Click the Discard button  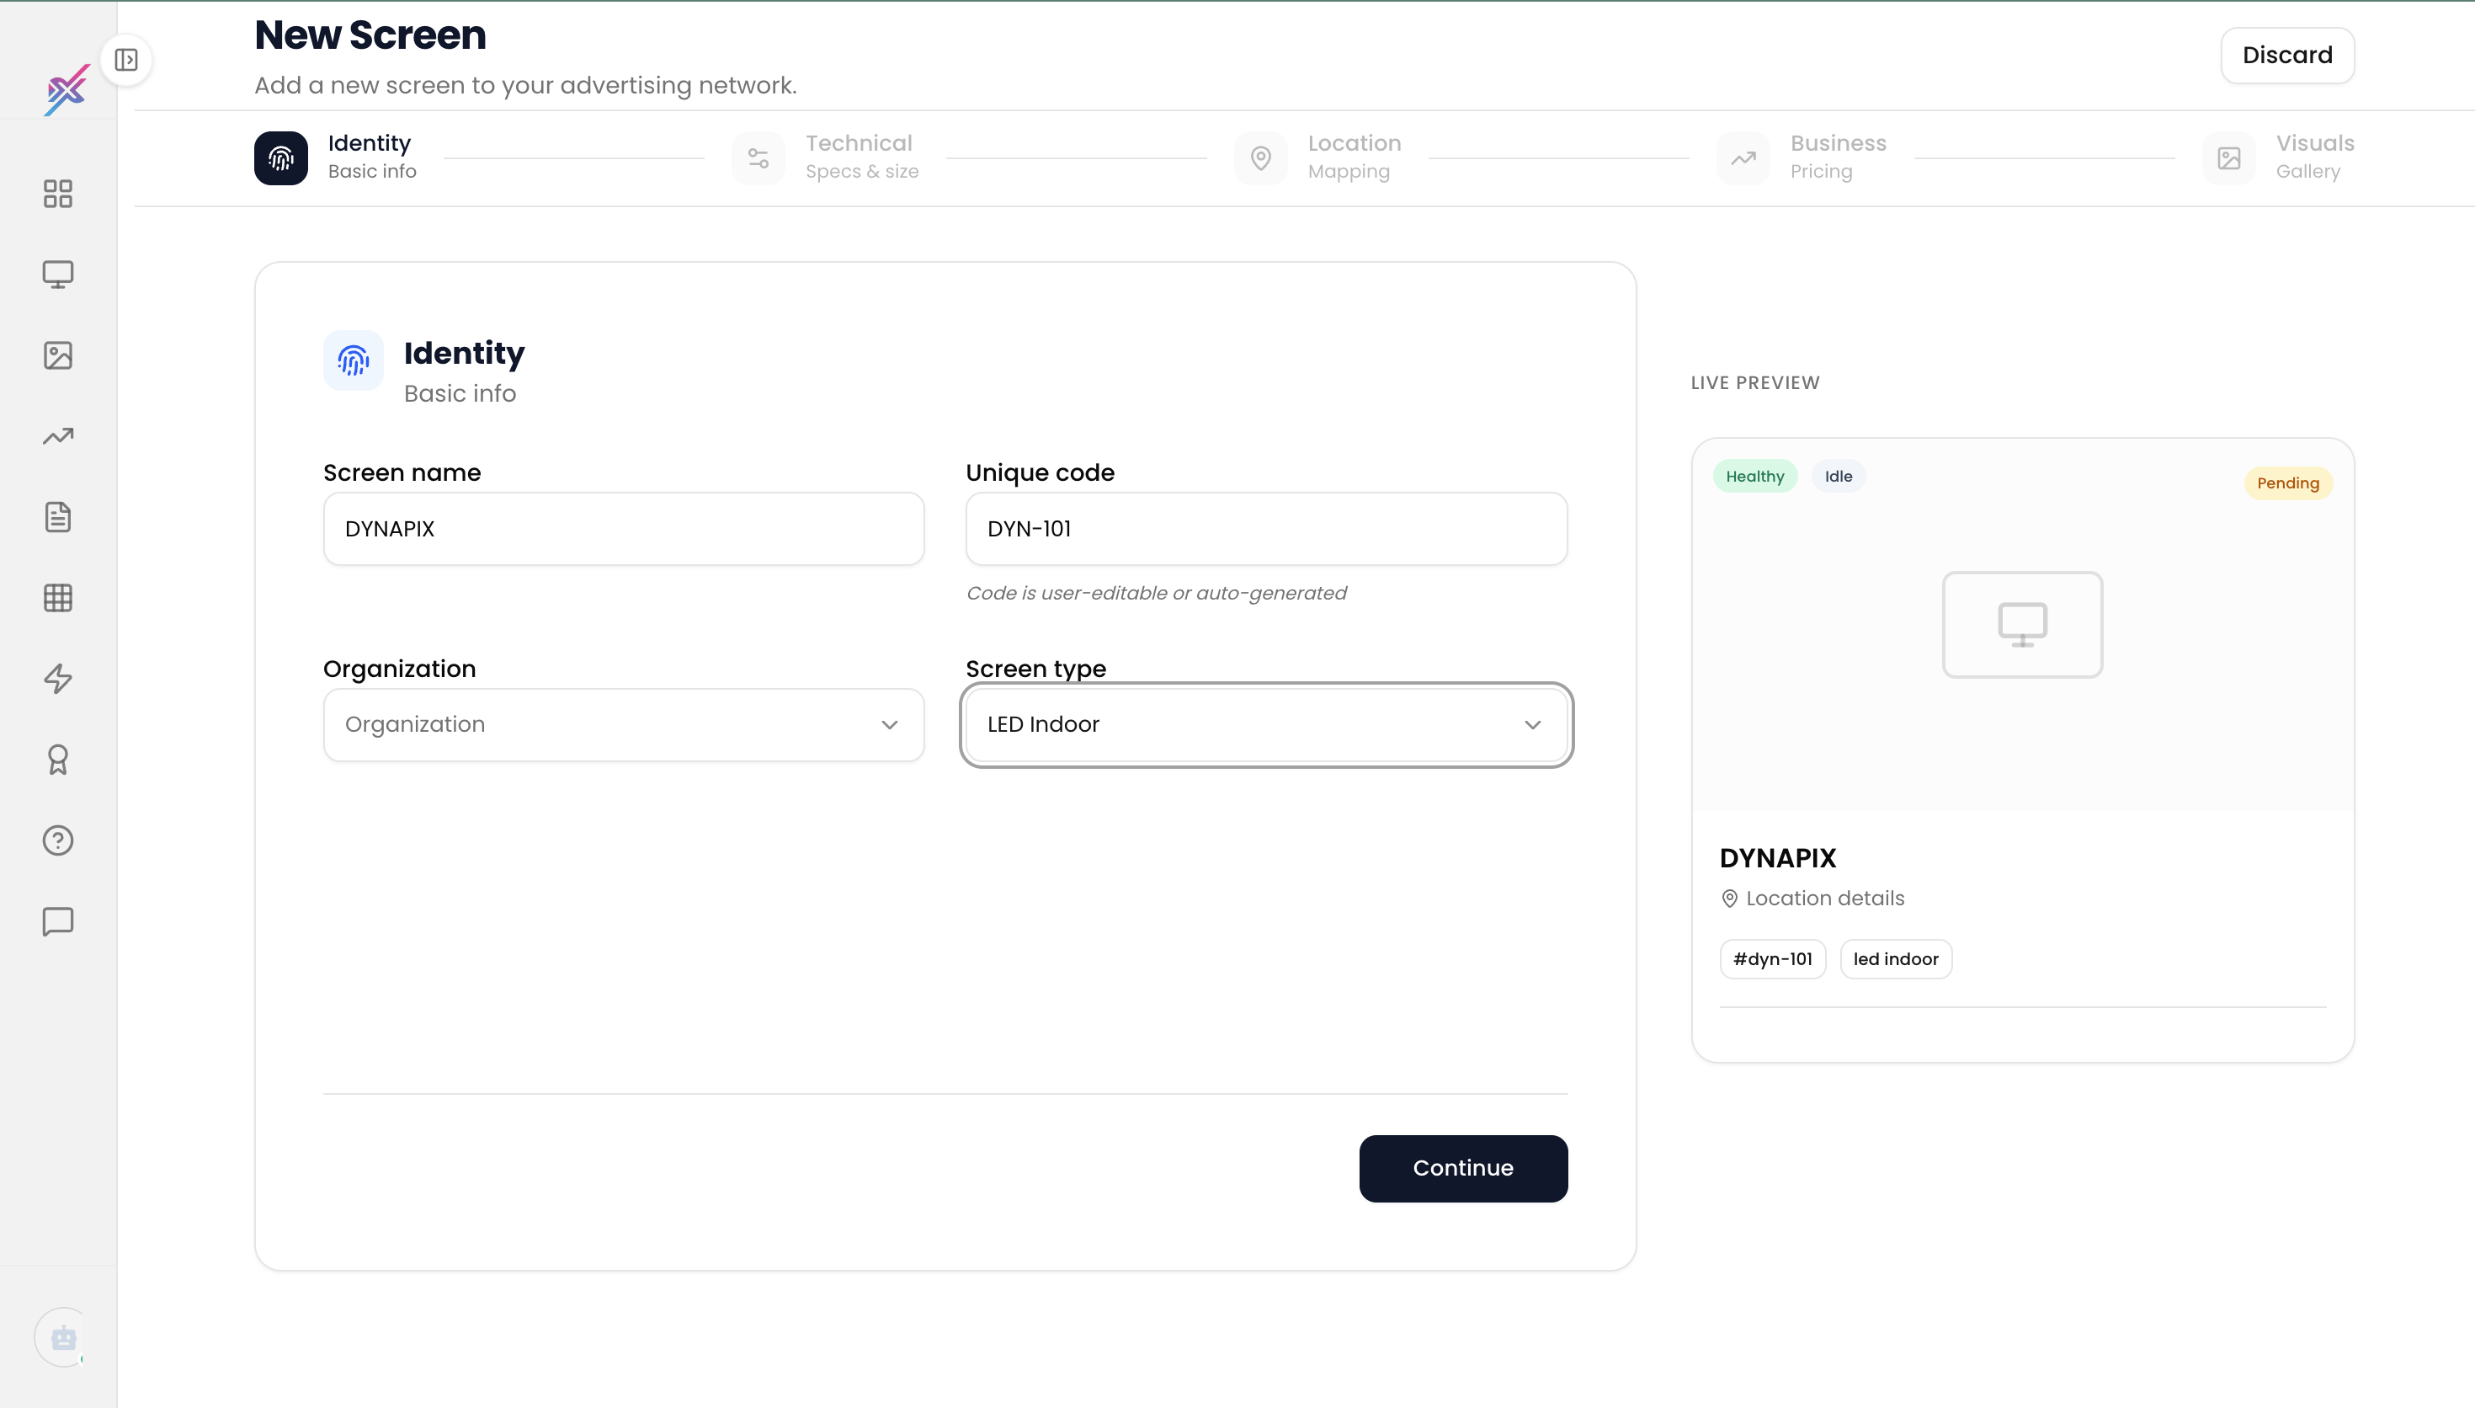click(x=2287, y=55)
